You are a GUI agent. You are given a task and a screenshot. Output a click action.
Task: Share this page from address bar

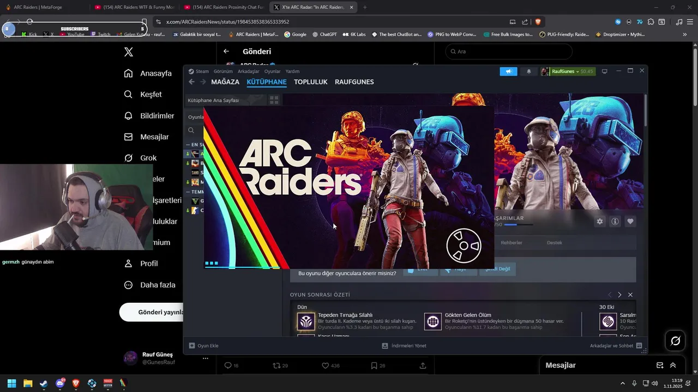point(525,22)
